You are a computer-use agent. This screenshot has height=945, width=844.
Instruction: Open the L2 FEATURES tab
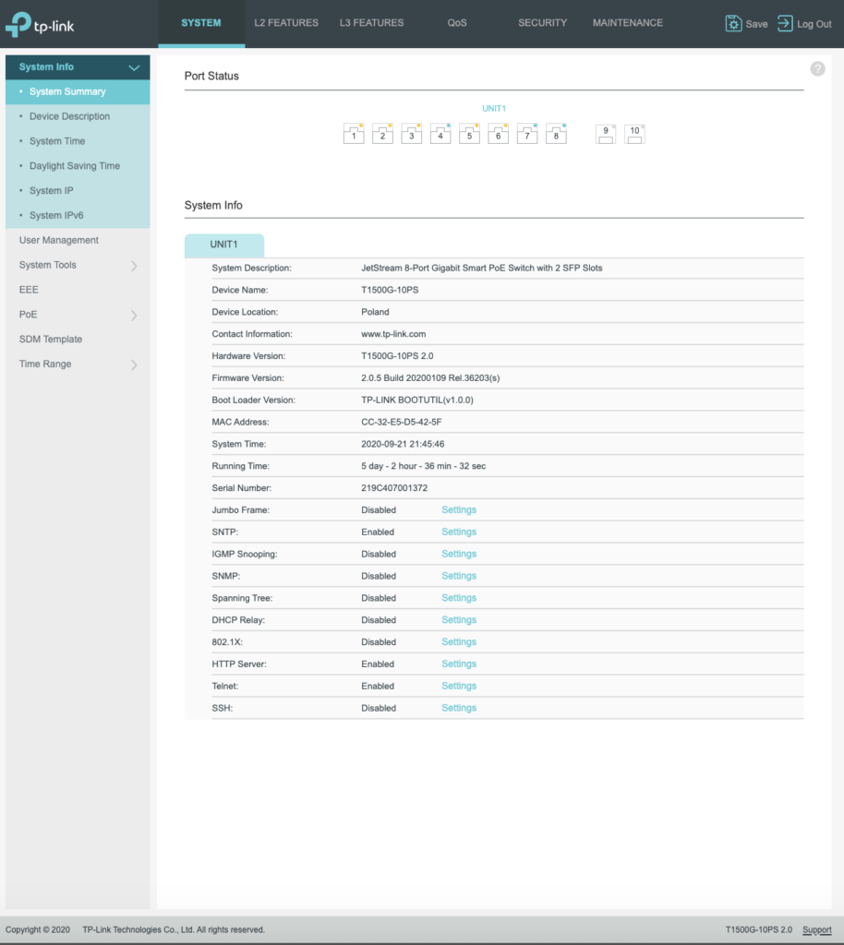point(286,23)
